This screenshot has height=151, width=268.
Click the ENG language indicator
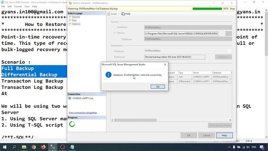254,147
